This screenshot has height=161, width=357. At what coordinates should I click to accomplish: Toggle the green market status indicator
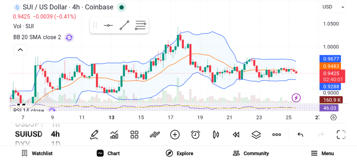click(121, 7)
